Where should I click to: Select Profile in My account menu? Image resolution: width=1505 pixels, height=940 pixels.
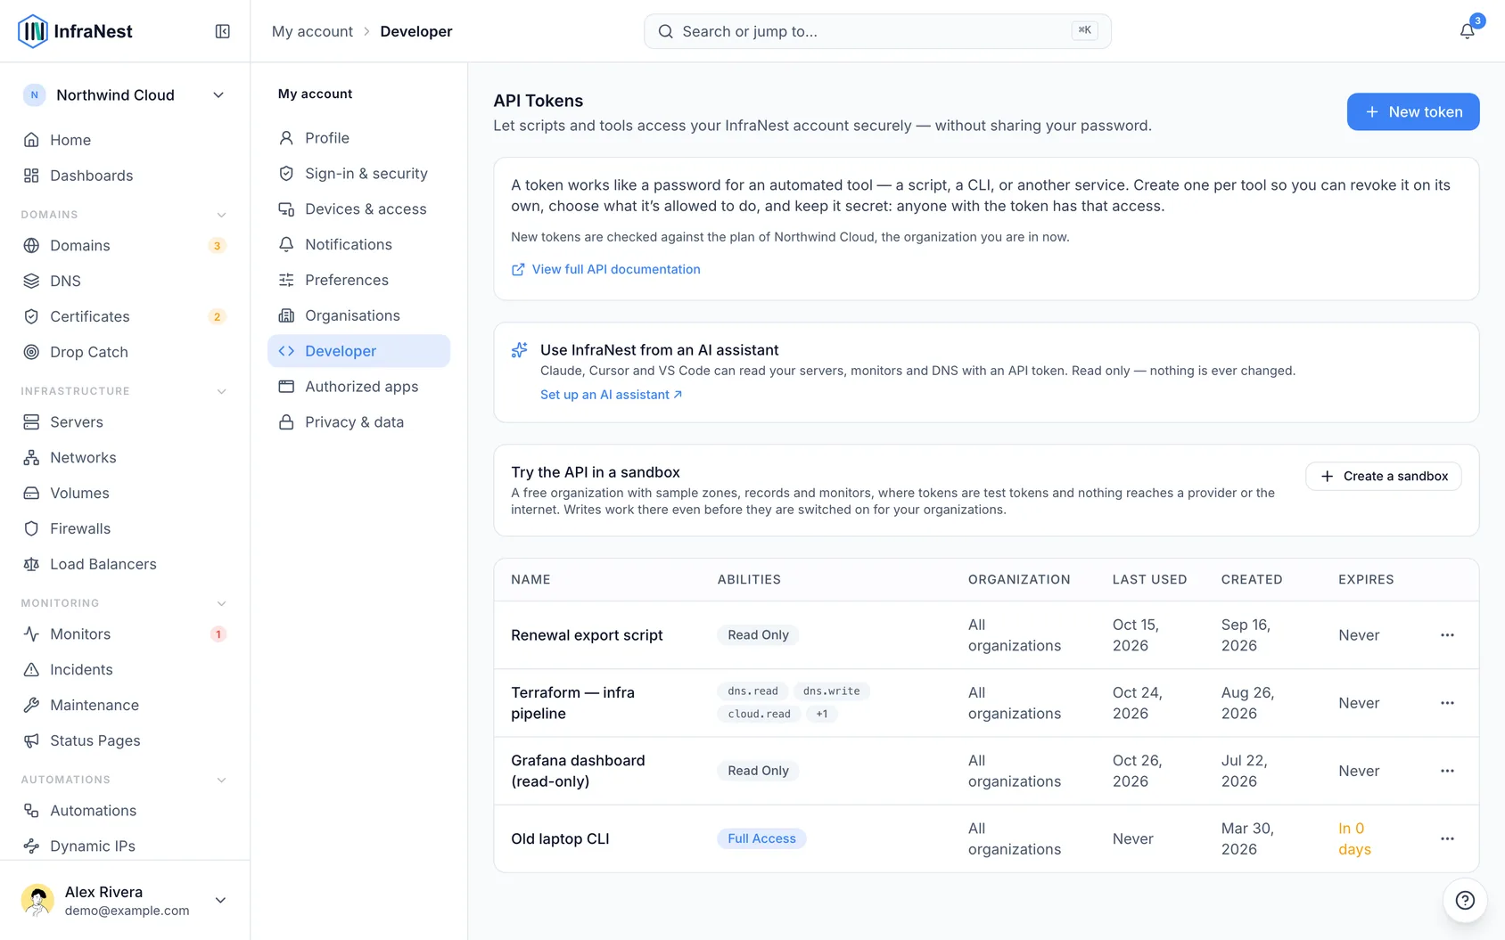(x=358, y=137)
